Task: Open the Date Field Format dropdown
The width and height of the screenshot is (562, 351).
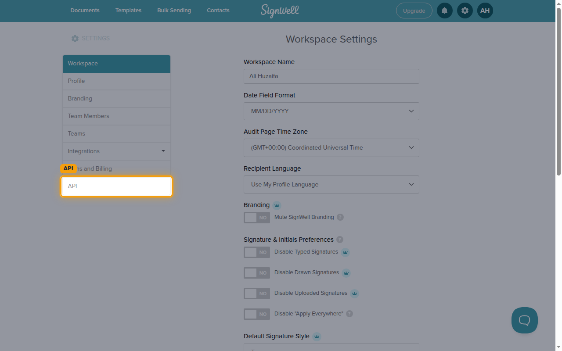Action: click(x=331, y=111)
